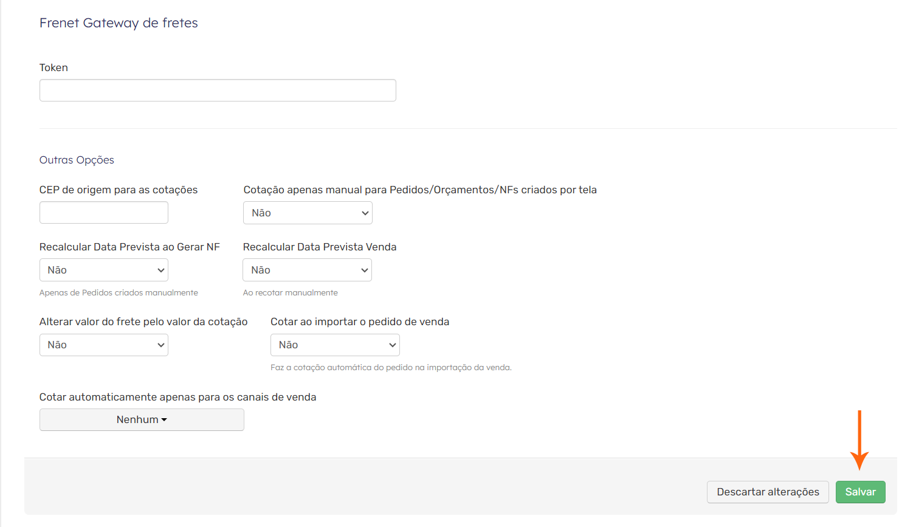Open the Cotar ao importar pedido dropdown
Screen dimensions: 916x527
(x=335, y=345)
